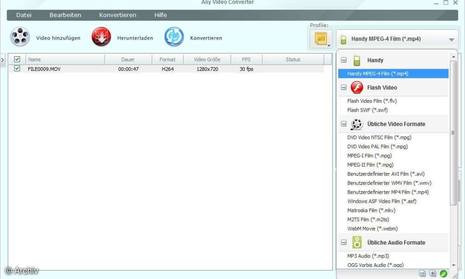
Task: Click the expand-all groups icon below the profile list
Action: pyautogui.click(x=432, y=273)
